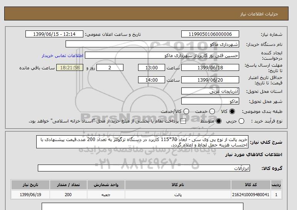The image size is (297, 210).
Task: Click the ردیف column header
Action: click(x=276, y=185)
